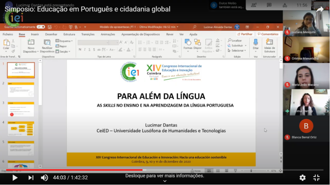
Task: Open Quick Access Toolbar customize dropdown
Action: pyautogui.click(x=85, y=27)
